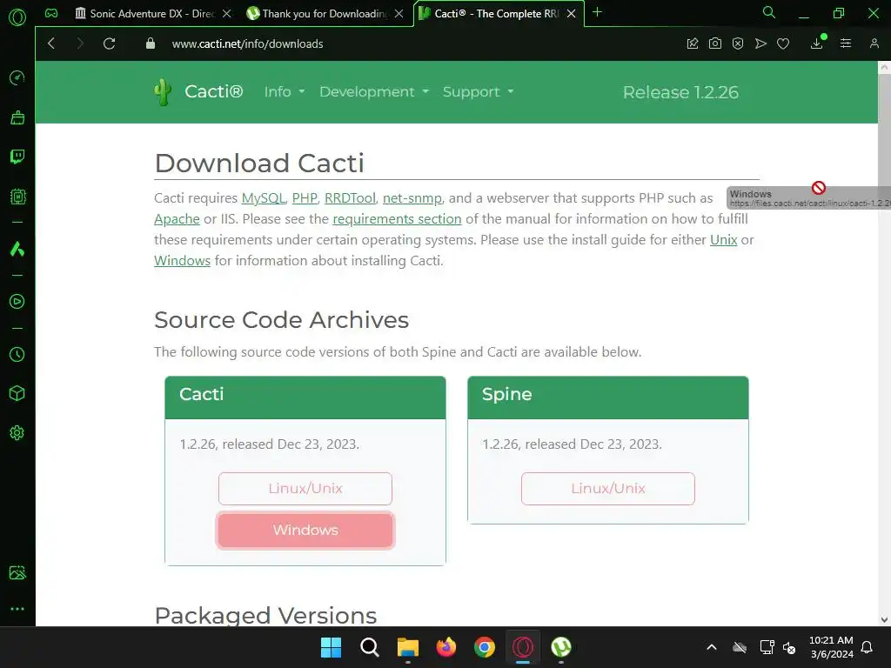Open taskbar Search
The height and width of the screenshot is (668, 891).
(x=369, y=647)
